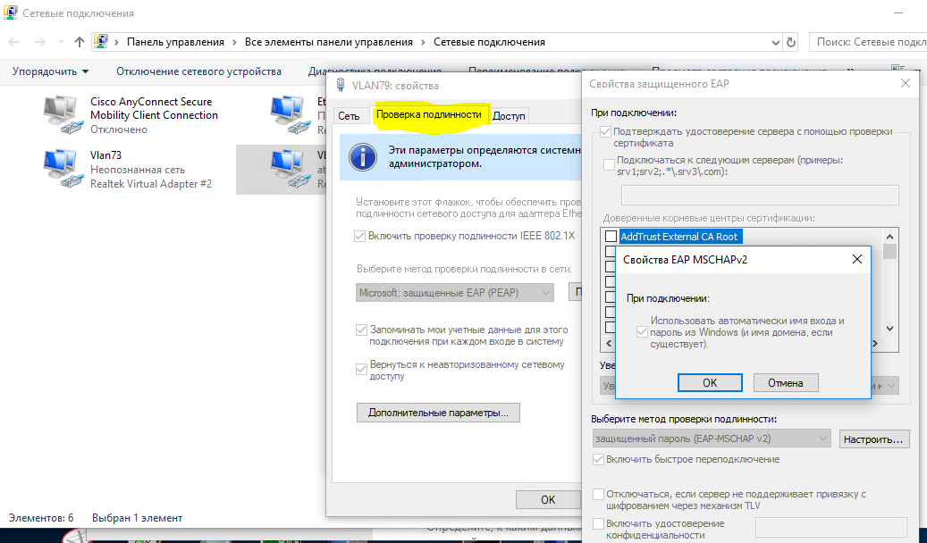This screenshot has height=543, width=927.
Task: Click Дополнительные параметры... button
Action: (x=438, y=413)
